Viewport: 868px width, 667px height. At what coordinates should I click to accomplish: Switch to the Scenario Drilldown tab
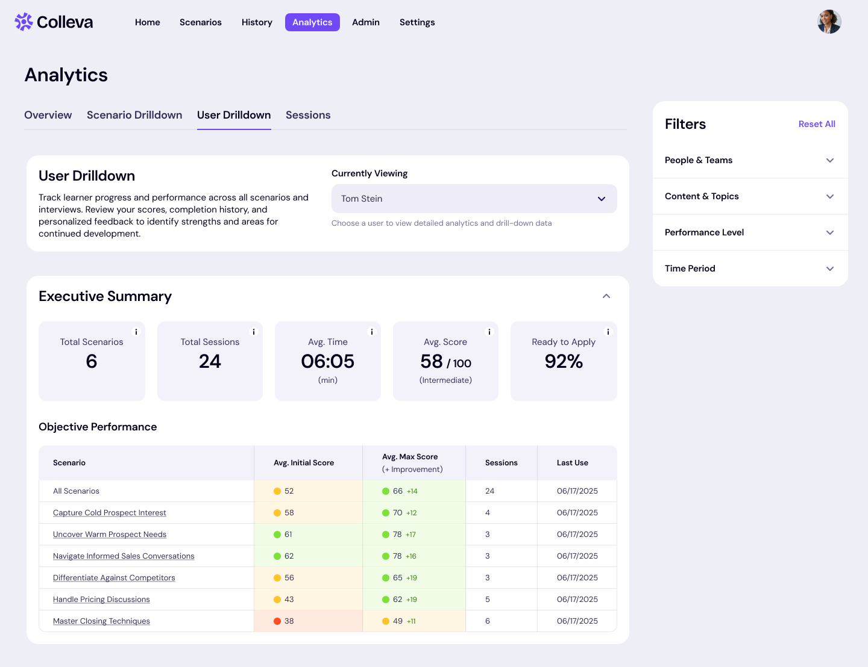[134, 115]
